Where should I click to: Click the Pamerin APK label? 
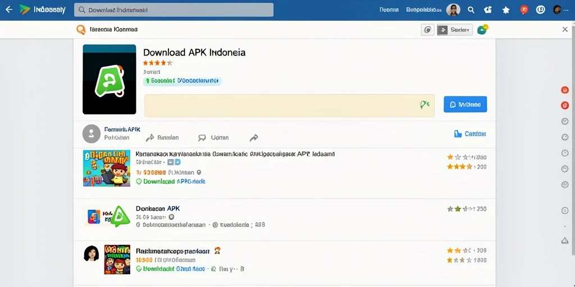click(122, 129)
